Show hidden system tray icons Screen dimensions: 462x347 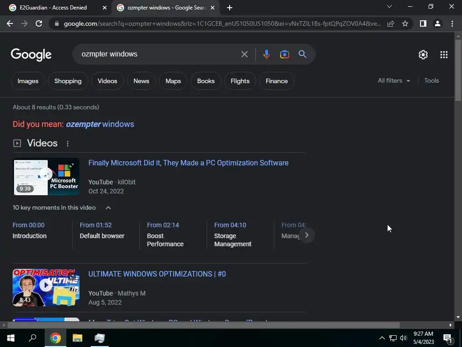[x=382, y=338]
